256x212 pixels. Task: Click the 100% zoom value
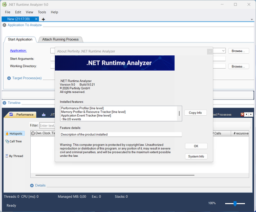[212, 203]
